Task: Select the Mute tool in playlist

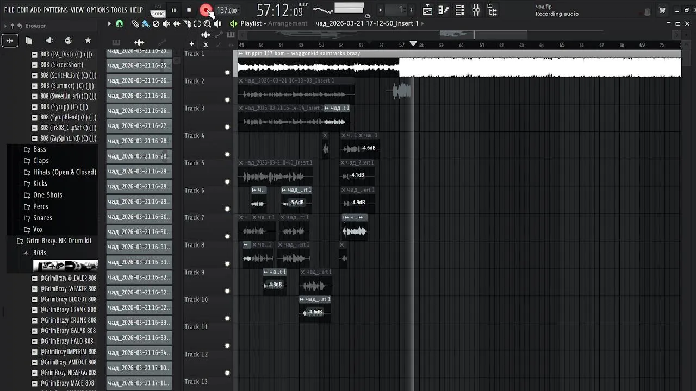Action: point(166,24)
